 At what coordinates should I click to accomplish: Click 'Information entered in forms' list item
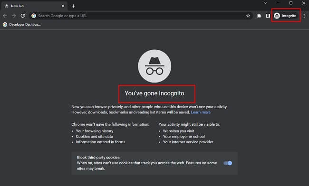pos(100,142)
